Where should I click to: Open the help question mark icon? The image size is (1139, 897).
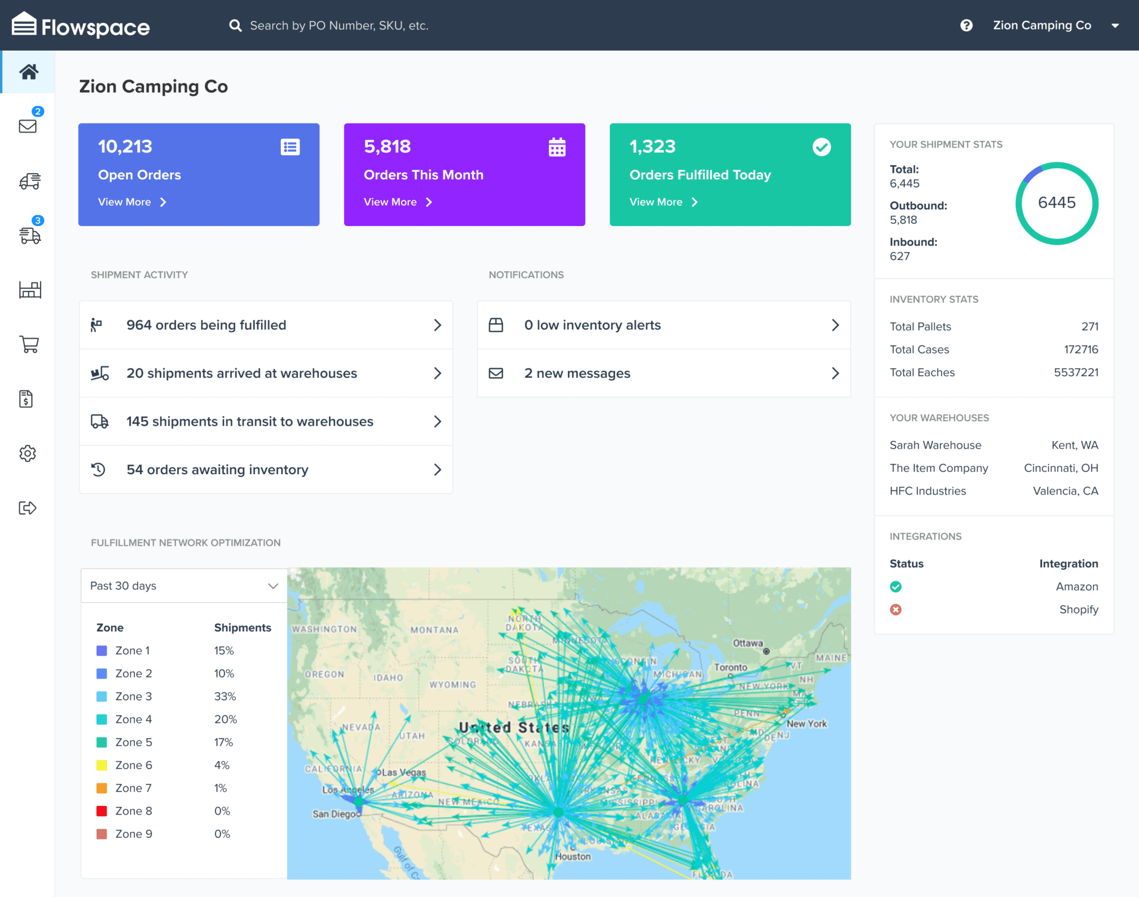pos(966,25)
